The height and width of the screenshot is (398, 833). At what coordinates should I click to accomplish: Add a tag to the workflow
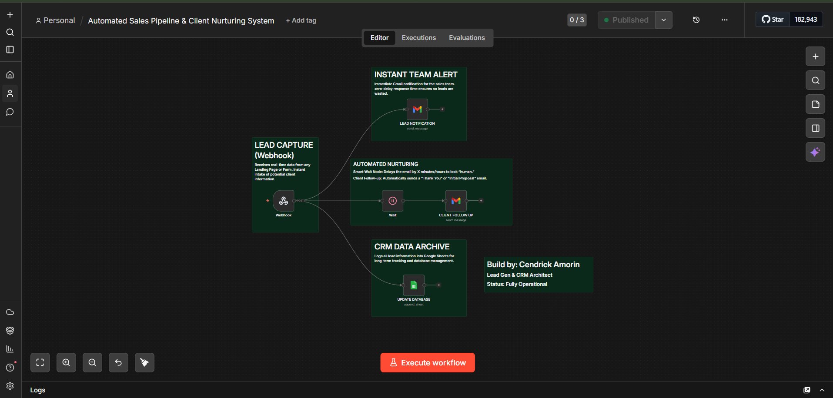point(301,20)
